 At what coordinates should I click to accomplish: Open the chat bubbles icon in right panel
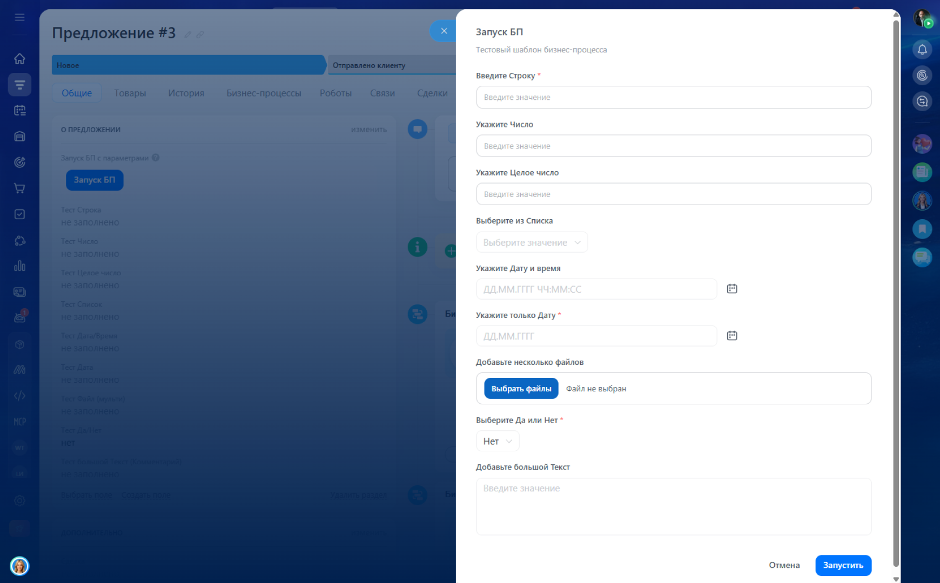tap(922, 257)
